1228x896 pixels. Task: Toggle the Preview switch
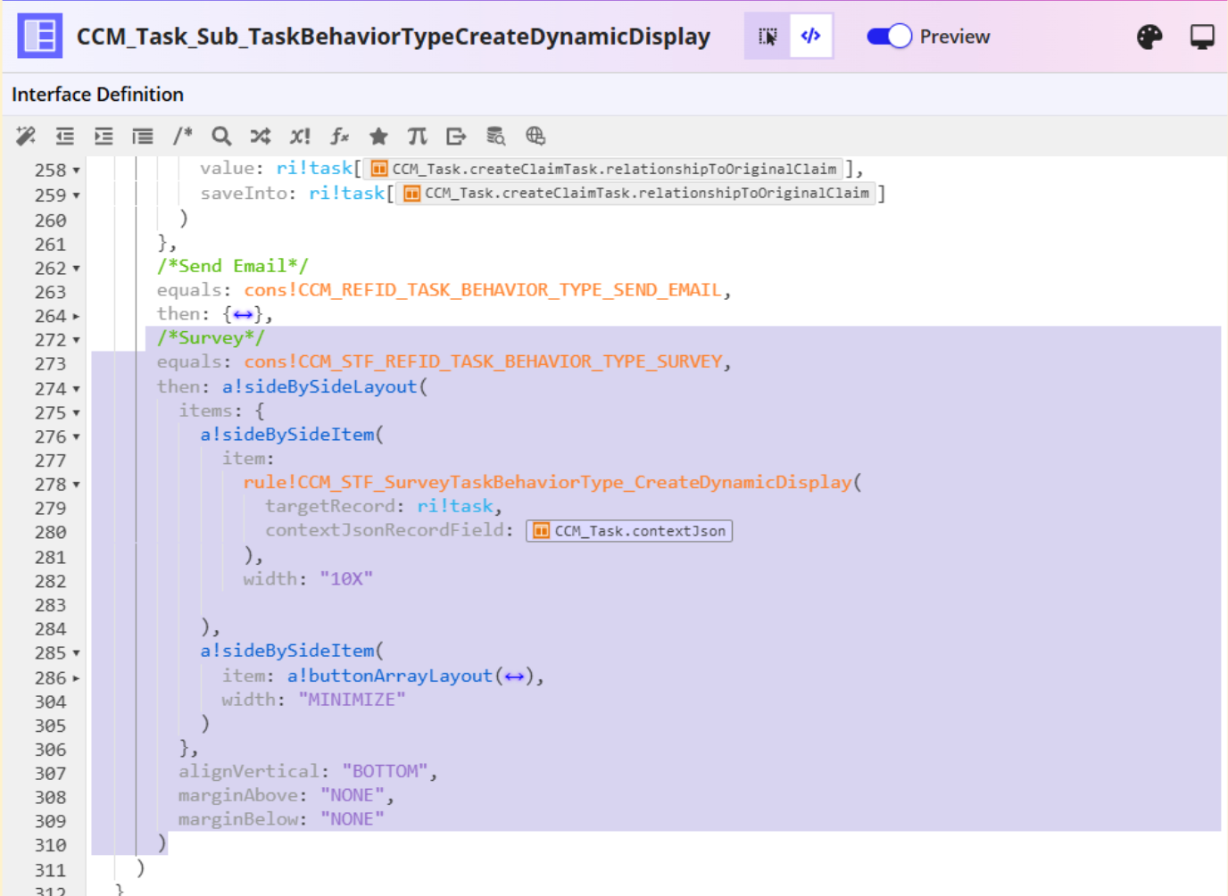coord(889,36)
